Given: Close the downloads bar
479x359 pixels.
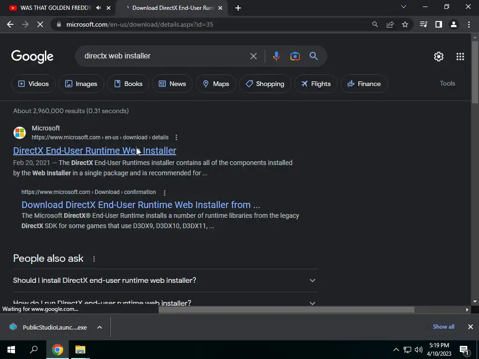Looking at the screenshot, I should (x=471, y=327).
